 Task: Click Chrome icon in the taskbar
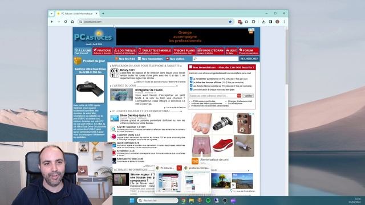(x=184, y=200)
